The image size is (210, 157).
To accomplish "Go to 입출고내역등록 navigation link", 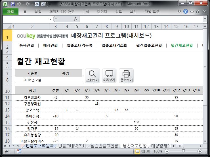I will point(79,46).
